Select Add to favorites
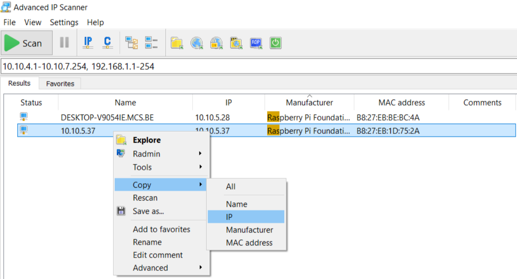The image size is (517, 279). click(x=161, y=229)
